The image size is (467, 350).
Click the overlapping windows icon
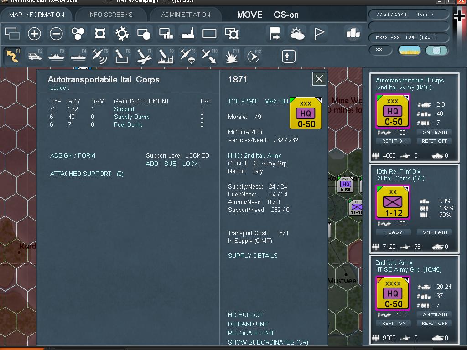12,33
